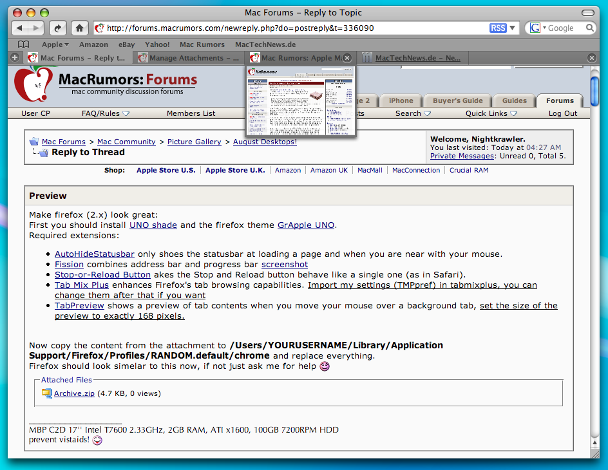Open the bookmarks book icon
The height and width of the screenshot is (470, 608).
23,44
